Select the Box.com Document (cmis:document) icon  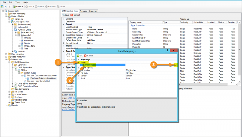[x=25, y=75]
